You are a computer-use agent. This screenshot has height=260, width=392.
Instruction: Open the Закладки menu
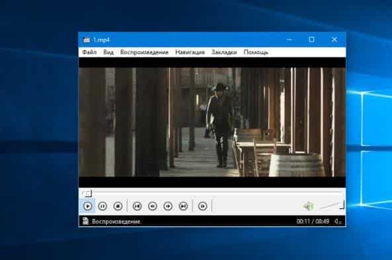tap(224, 52)
